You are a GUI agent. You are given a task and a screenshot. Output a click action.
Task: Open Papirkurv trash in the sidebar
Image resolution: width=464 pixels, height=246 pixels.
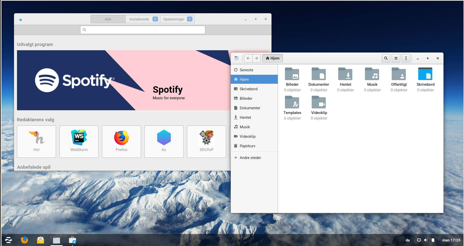pos(254,146)
